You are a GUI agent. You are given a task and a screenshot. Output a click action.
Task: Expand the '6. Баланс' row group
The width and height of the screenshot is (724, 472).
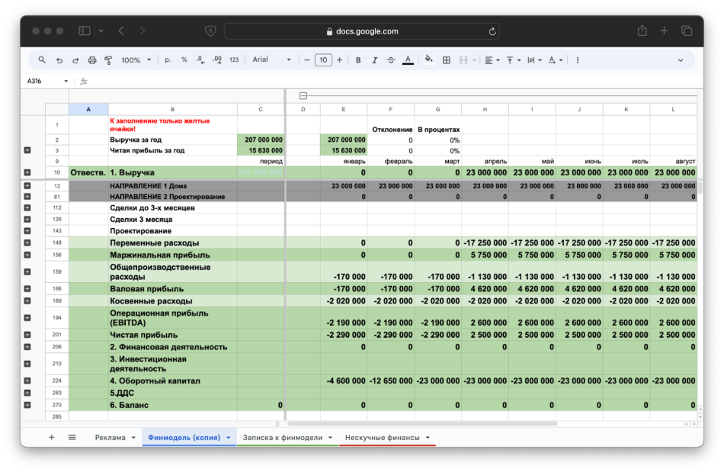click(x=27, y=405)
